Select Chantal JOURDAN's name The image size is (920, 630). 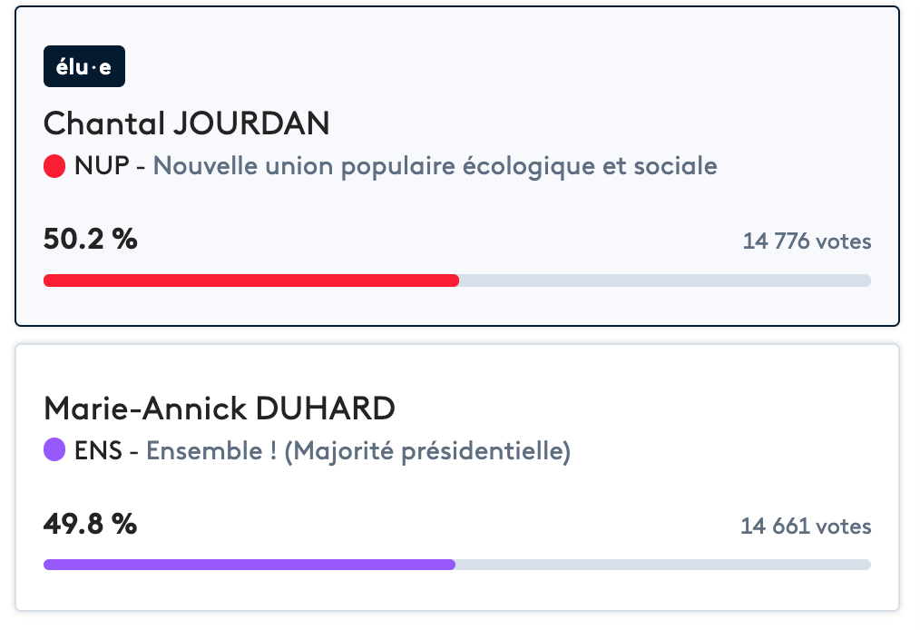click(186, 123)
